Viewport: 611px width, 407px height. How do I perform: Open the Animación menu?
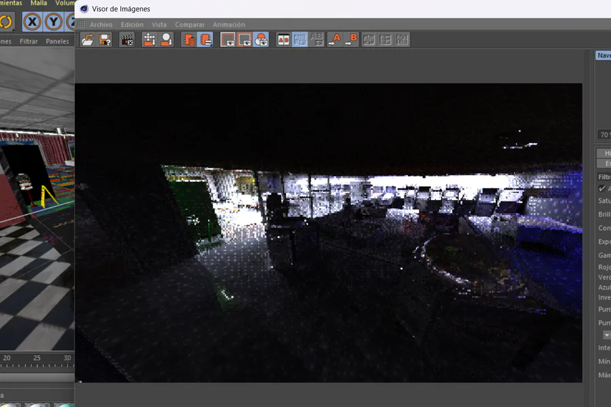[229, 24]
